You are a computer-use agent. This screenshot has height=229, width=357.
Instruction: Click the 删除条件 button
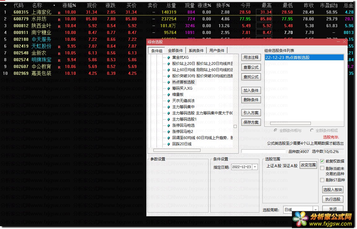[x=251, y=100]
